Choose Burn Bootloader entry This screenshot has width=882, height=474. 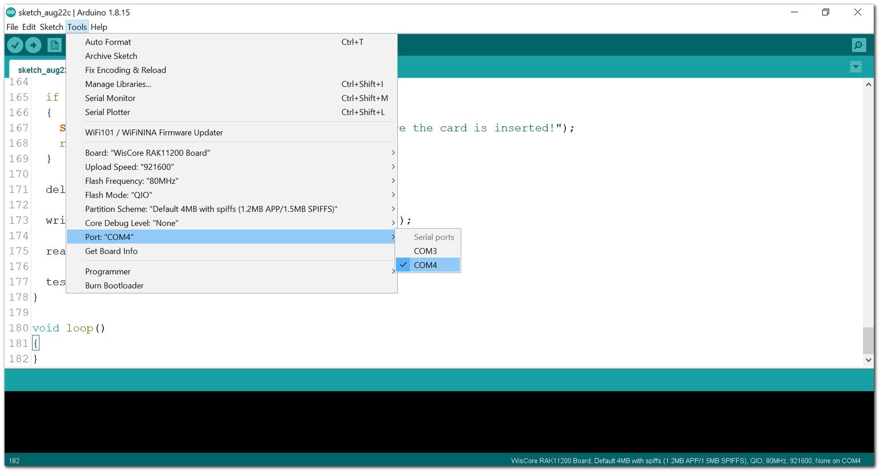232,286
